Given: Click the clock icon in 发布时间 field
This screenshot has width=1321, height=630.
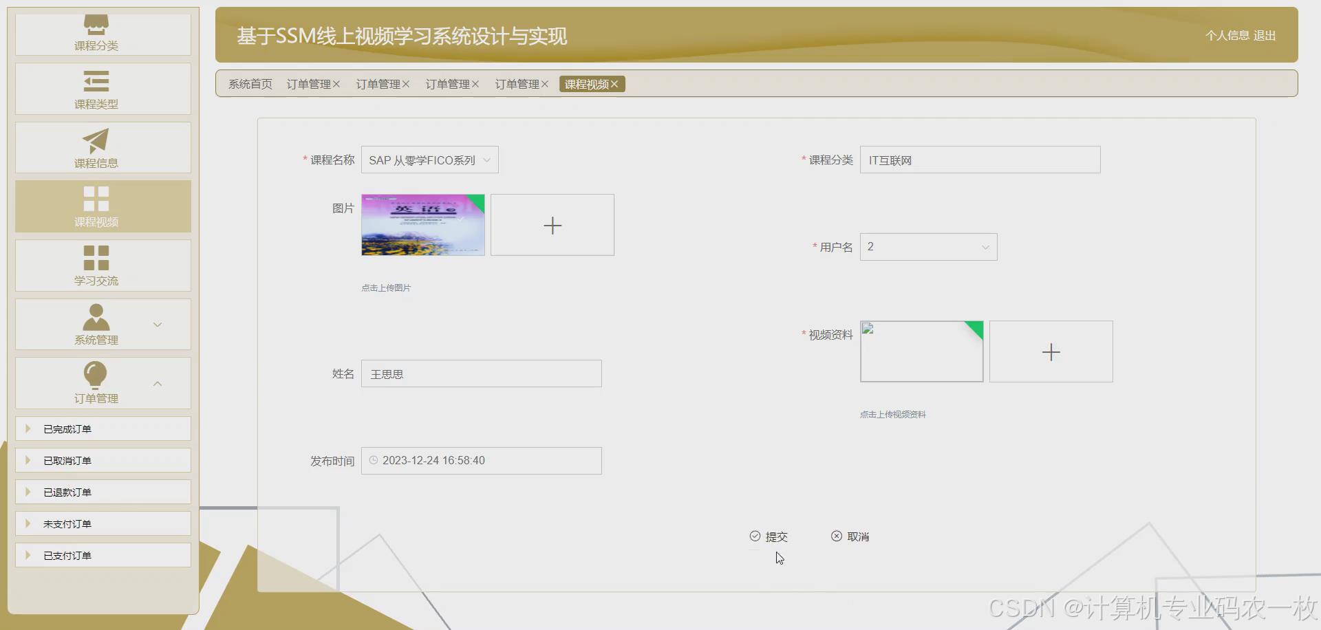Looking at the screenshot, I should click(372, 460).
